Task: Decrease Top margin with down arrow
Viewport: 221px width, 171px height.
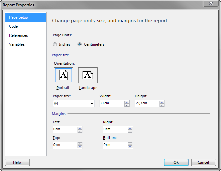Action: coord(80,147)
